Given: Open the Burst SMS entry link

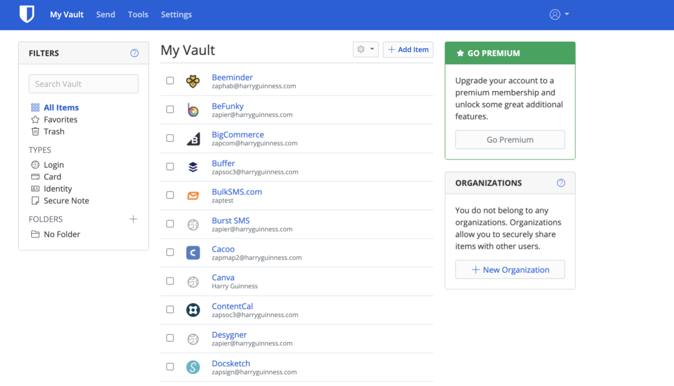Looking at the screenshot, I should click(x=231, y=221).
